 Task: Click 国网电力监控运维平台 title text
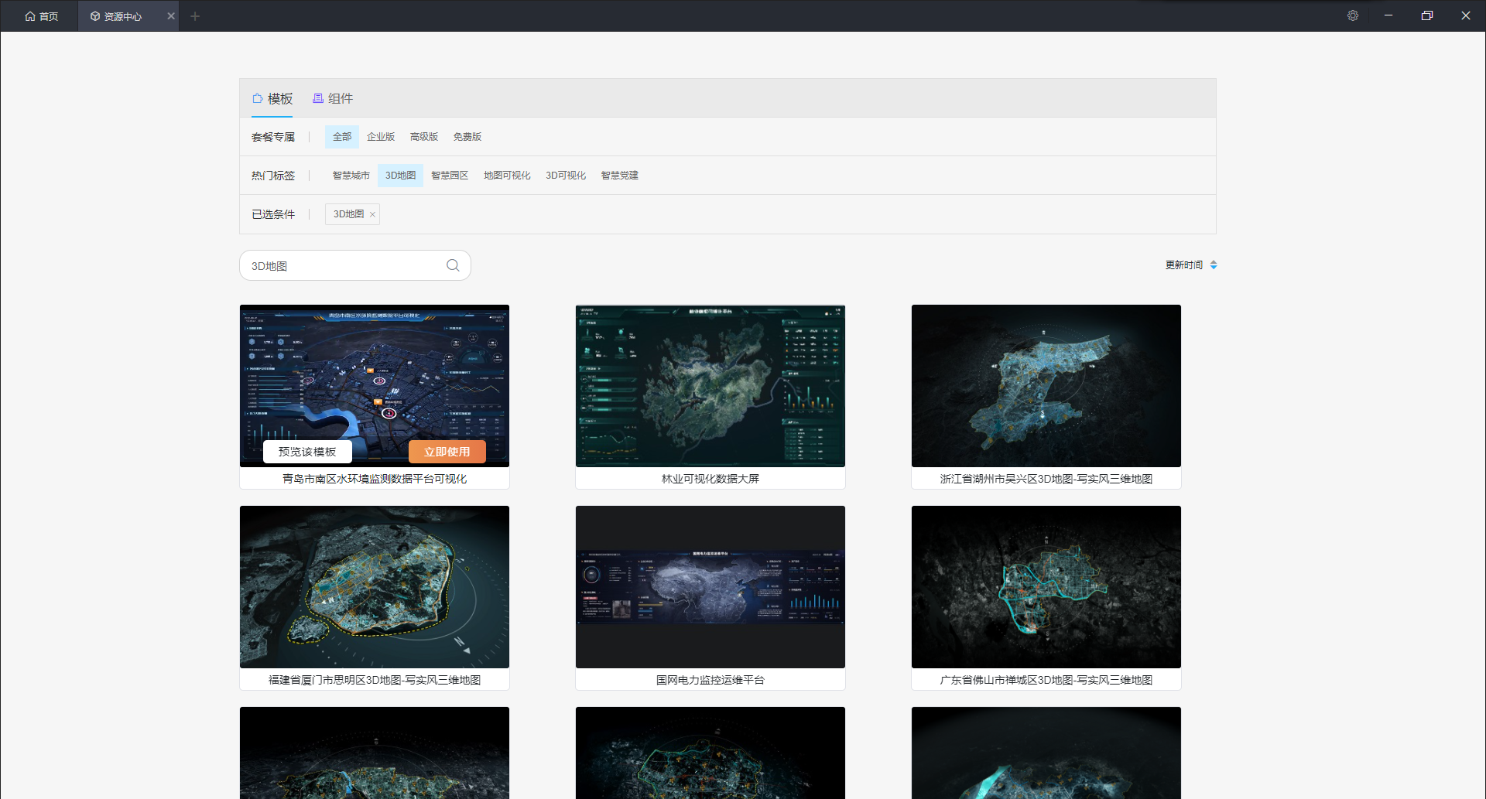[x=710, y=680]
